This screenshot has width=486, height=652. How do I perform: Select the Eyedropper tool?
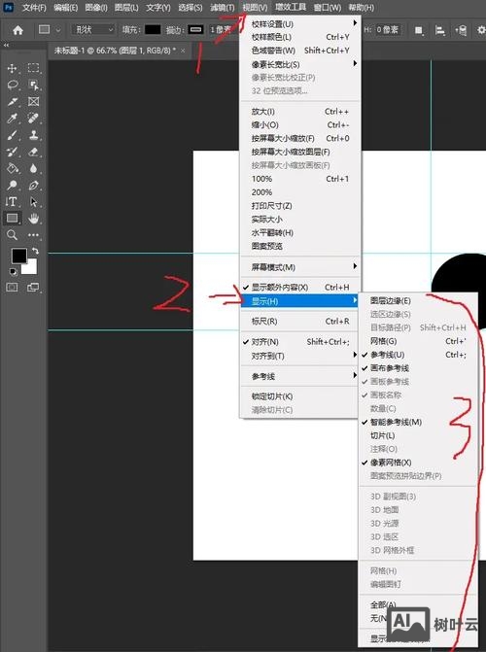(12, 119)
